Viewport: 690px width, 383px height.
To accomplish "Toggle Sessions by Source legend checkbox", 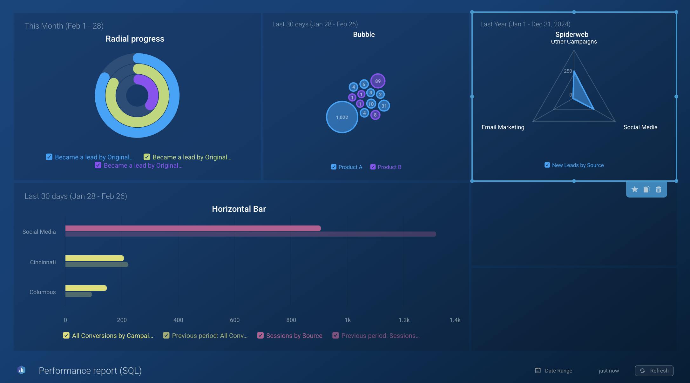I will click(260, 336).
